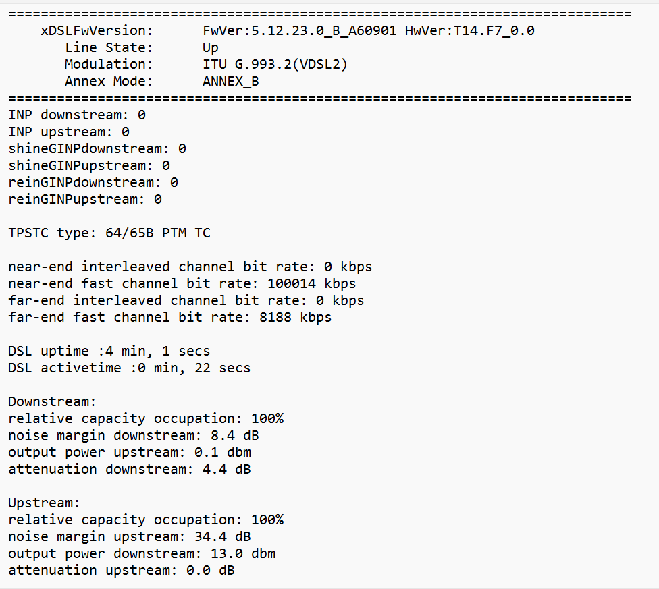Click the Annex Mode ANNEX_B value
Viewport: 659px width, 589px height.
[x=231, y=81]
